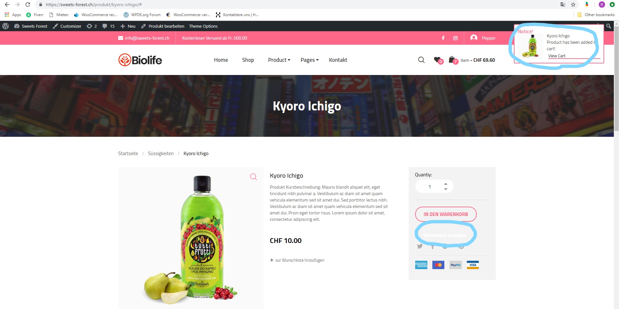Click the product image zoom magnifier
The height and width of the screenshot is (309, 619).
point(254,176)
